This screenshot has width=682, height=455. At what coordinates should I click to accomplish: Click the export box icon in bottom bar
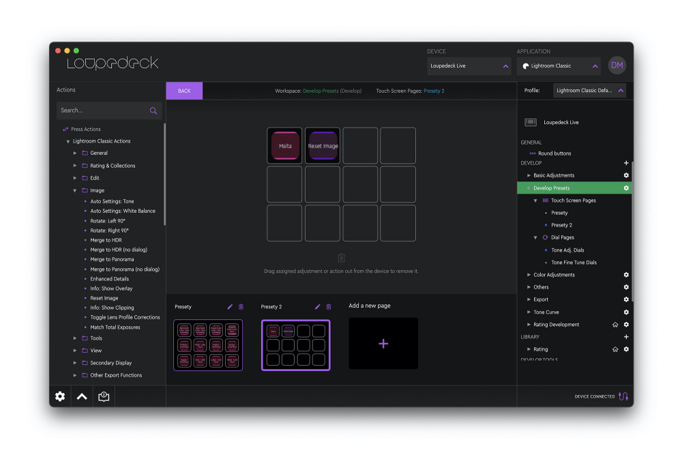(x=104, y=396)
